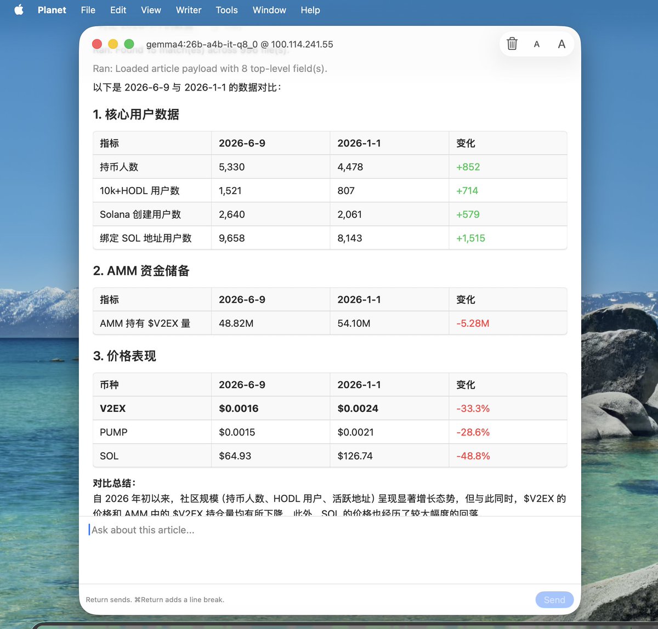Click the '绑定 SOL 地址用户数' row label
The width and height of the screenshot is (658, 629).
click(146, 238)
